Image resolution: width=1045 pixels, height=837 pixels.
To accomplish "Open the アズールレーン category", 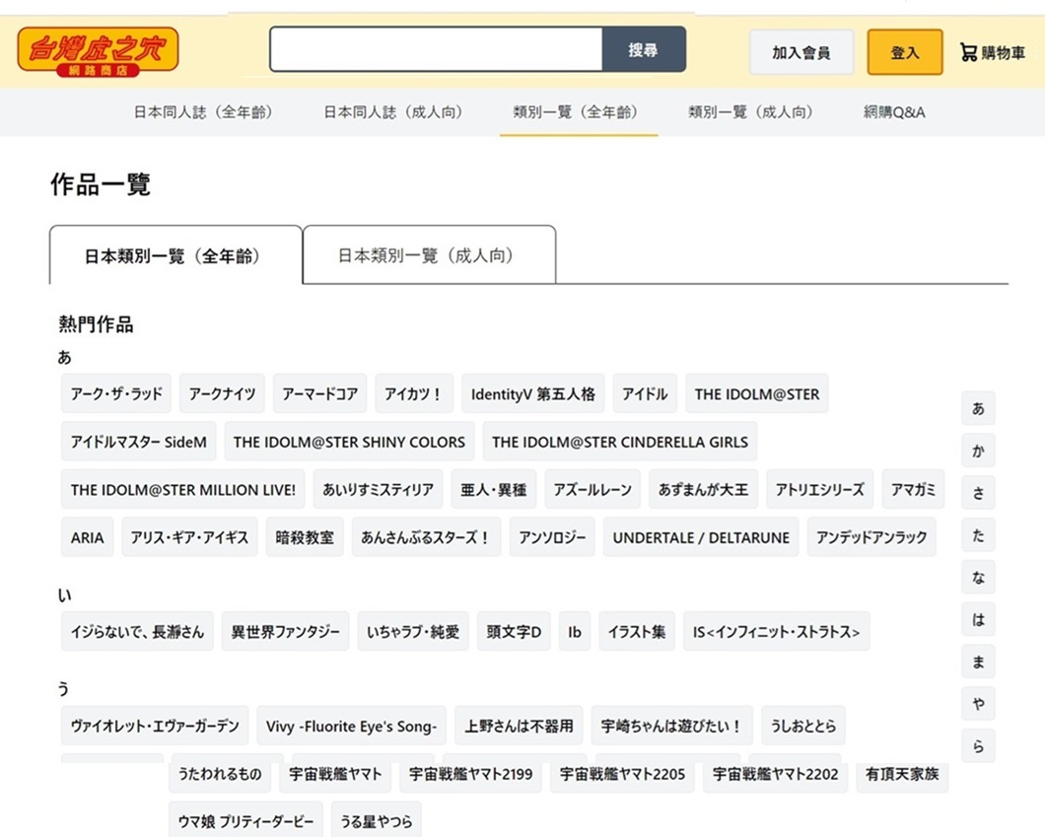I will [x=592, y=489].
